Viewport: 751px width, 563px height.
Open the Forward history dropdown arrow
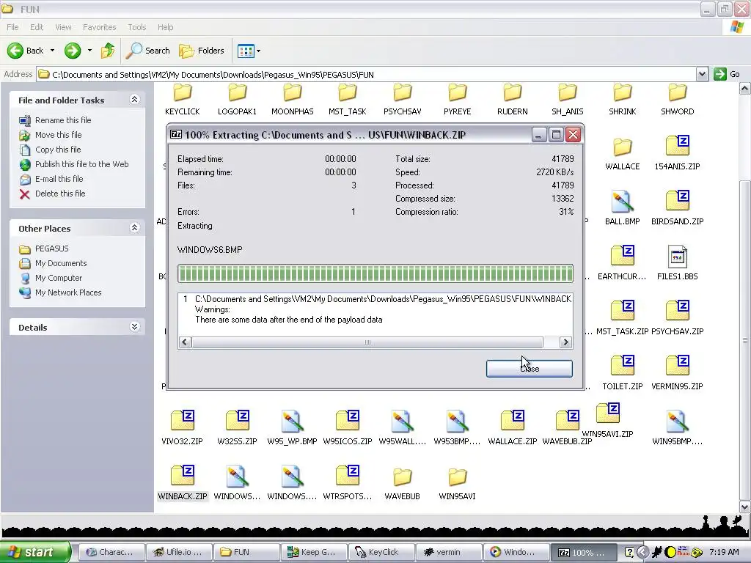point(89,51)
